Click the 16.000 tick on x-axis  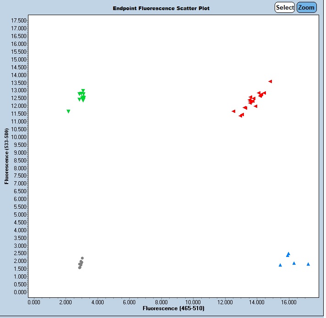(x=288, y=302)
